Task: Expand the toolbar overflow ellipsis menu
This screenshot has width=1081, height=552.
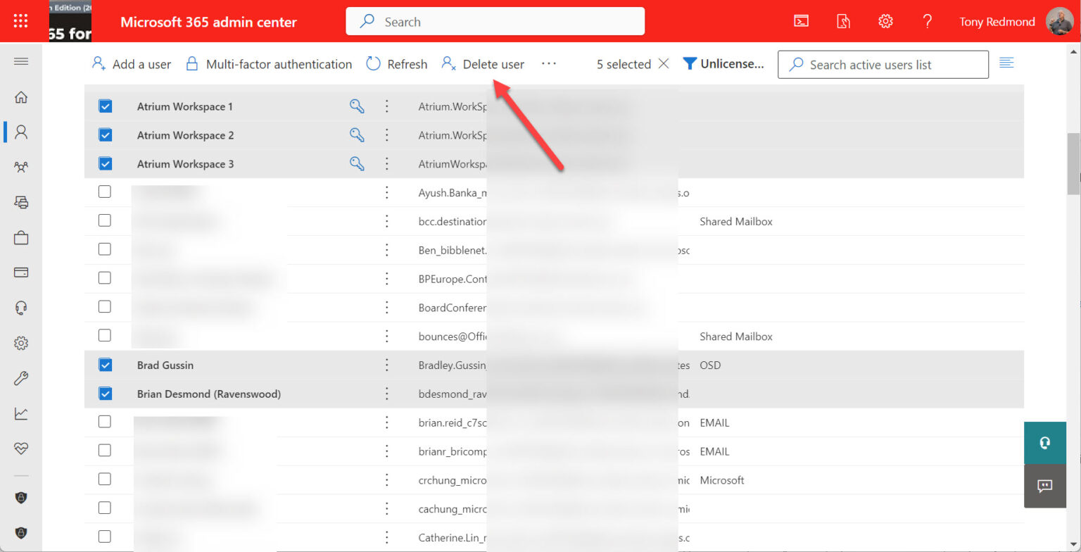Action: (549, 63)
